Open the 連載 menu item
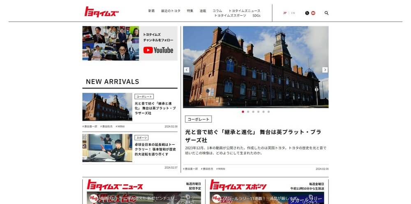 coord(203,11)
